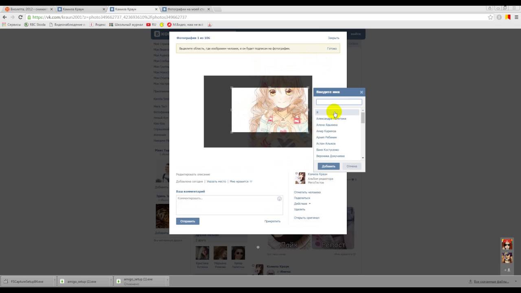Image resolution: width=521 pixels, height=293 pixels.
Task: Click the Yandex bookmarks extension icon
Action: (508, 17)
